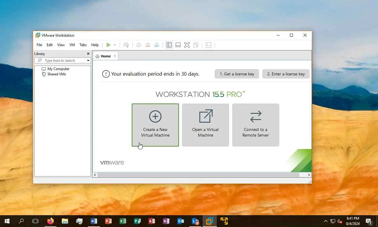The image size is (378, 227).
Task: Toggle the thumbnail bar view icon
Action: [178, 45]
